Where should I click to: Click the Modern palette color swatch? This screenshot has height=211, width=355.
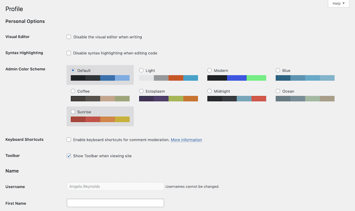tap(236, 78)
